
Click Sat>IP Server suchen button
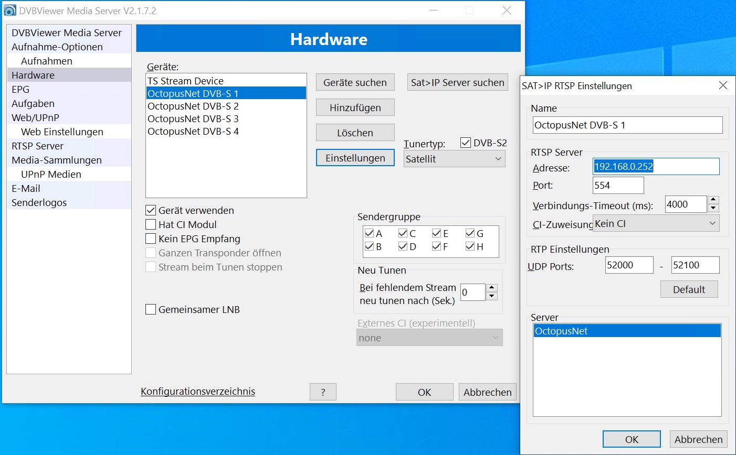(x=458, y=82)
